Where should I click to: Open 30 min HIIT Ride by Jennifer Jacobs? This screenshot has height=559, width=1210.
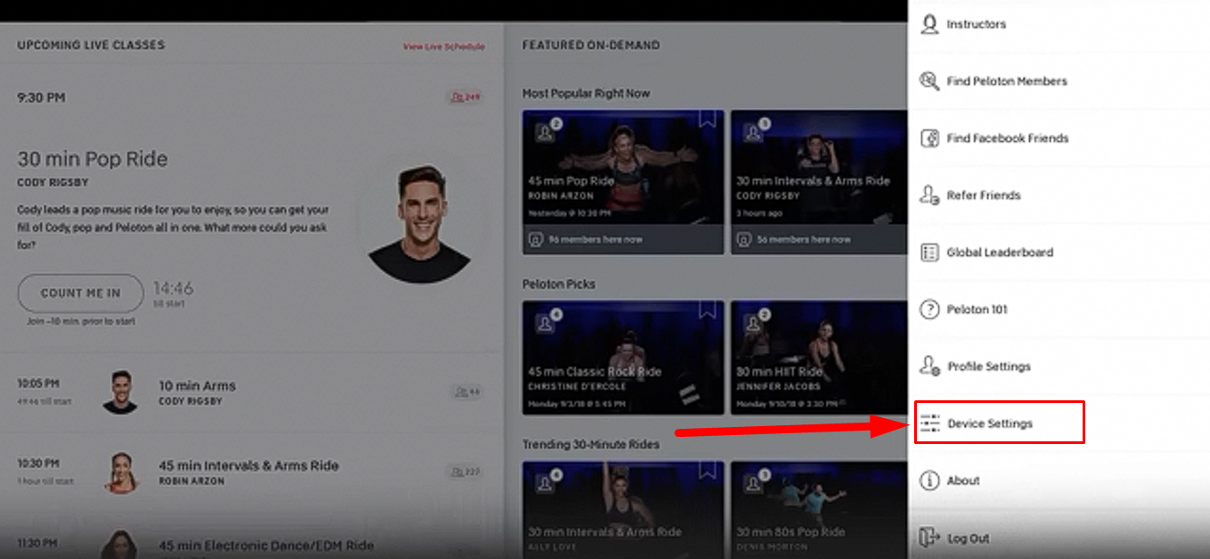coord(819,358)
